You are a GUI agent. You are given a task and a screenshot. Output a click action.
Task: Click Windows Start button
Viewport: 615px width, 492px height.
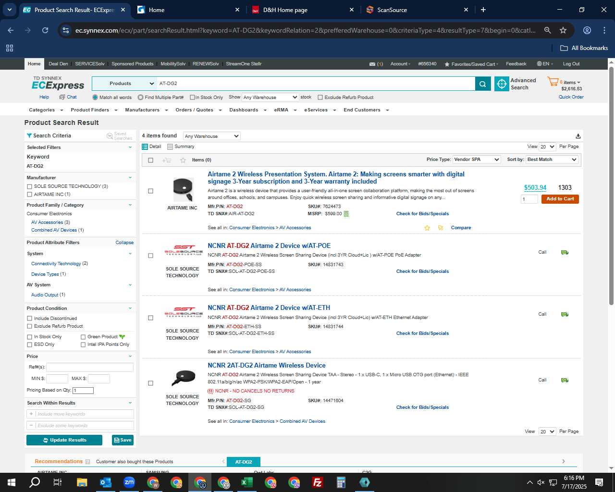coord(12,482)
